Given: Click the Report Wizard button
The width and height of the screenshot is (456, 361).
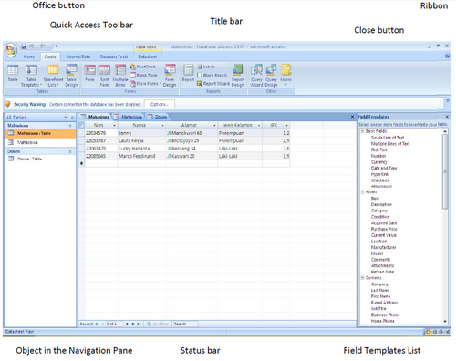Looking at the screenshot, I should point(212,83).
